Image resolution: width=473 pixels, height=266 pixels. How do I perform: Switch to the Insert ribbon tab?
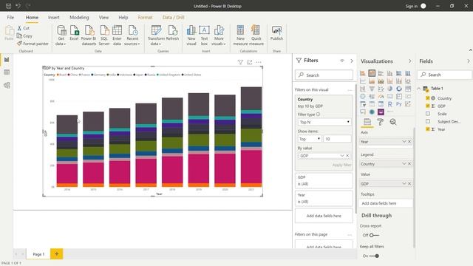click(54, 18)
